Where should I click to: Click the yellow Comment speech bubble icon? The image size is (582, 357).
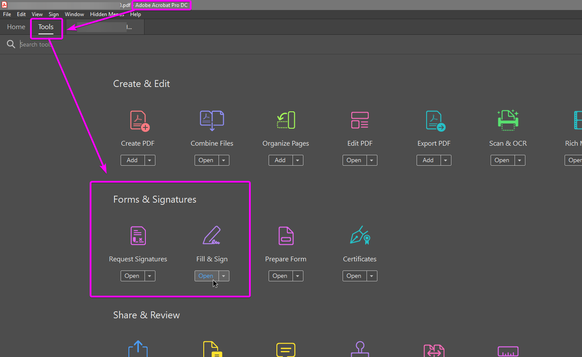pos(286,350)
